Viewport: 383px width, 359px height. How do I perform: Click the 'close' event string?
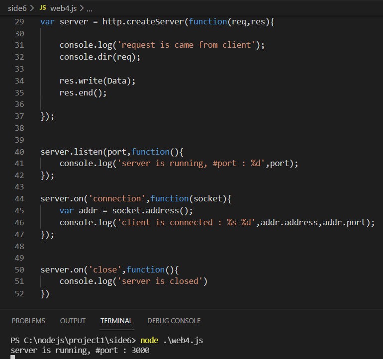click(105, 270)
